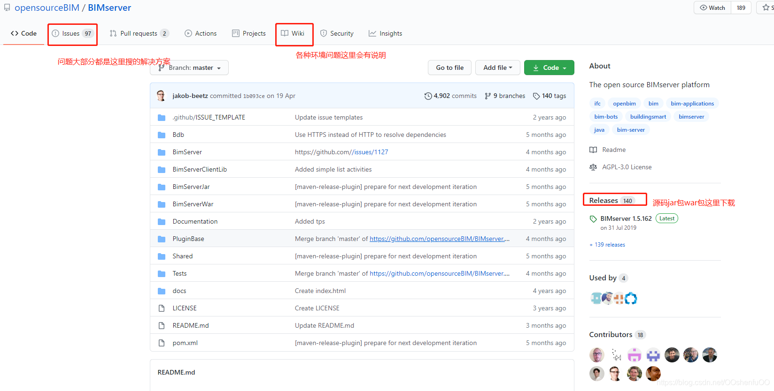
Task: Select the buildingsmart topic tag
Action: tap(648, 117)
